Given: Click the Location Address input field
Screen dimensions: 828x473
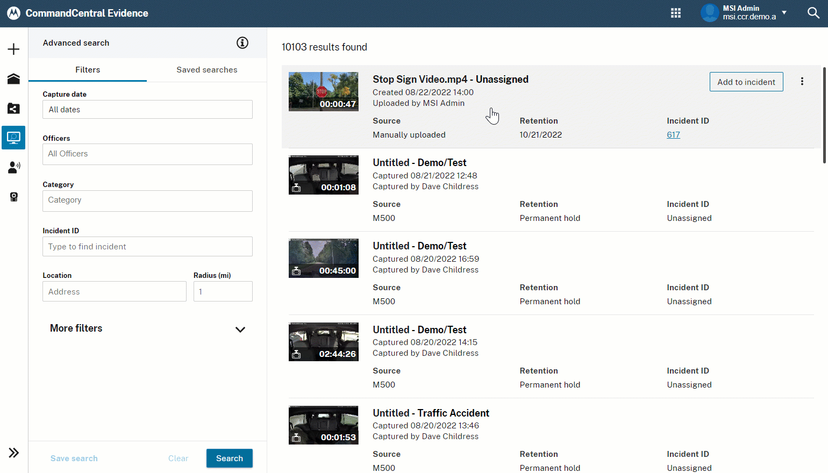Looking at the screenshot, I should (x=115, y=292).
